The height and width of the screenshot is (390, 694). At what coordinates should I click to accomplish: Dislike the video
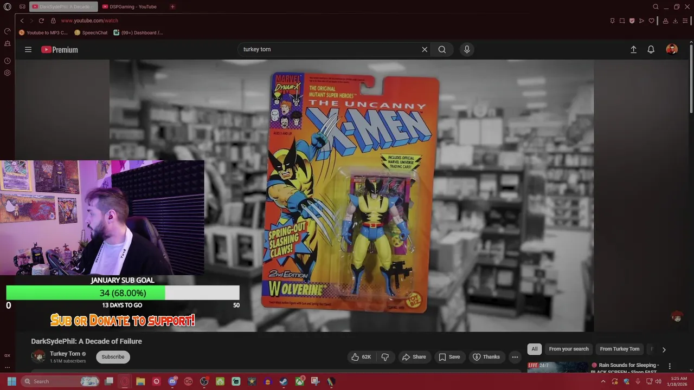pos(385,357)
